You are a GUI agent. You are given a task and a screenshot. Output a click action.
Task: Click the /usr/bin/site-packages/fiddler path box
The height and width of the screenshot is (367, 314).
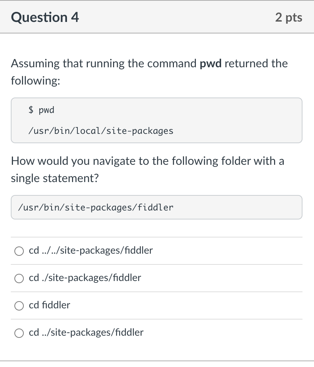[157, 207]
